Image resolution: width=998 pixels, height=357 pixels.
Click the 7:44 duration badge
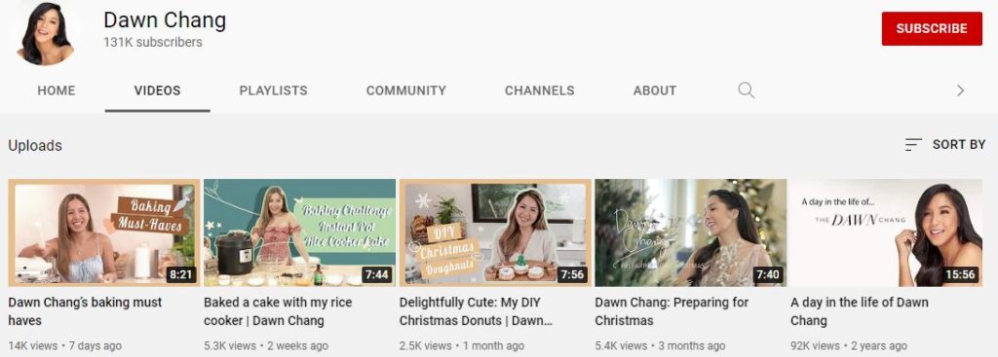(x=377, y=275)
